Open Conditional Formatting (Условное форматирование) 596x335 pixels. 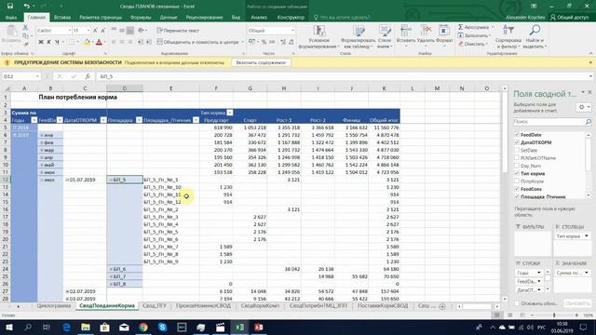click(318, 37)
